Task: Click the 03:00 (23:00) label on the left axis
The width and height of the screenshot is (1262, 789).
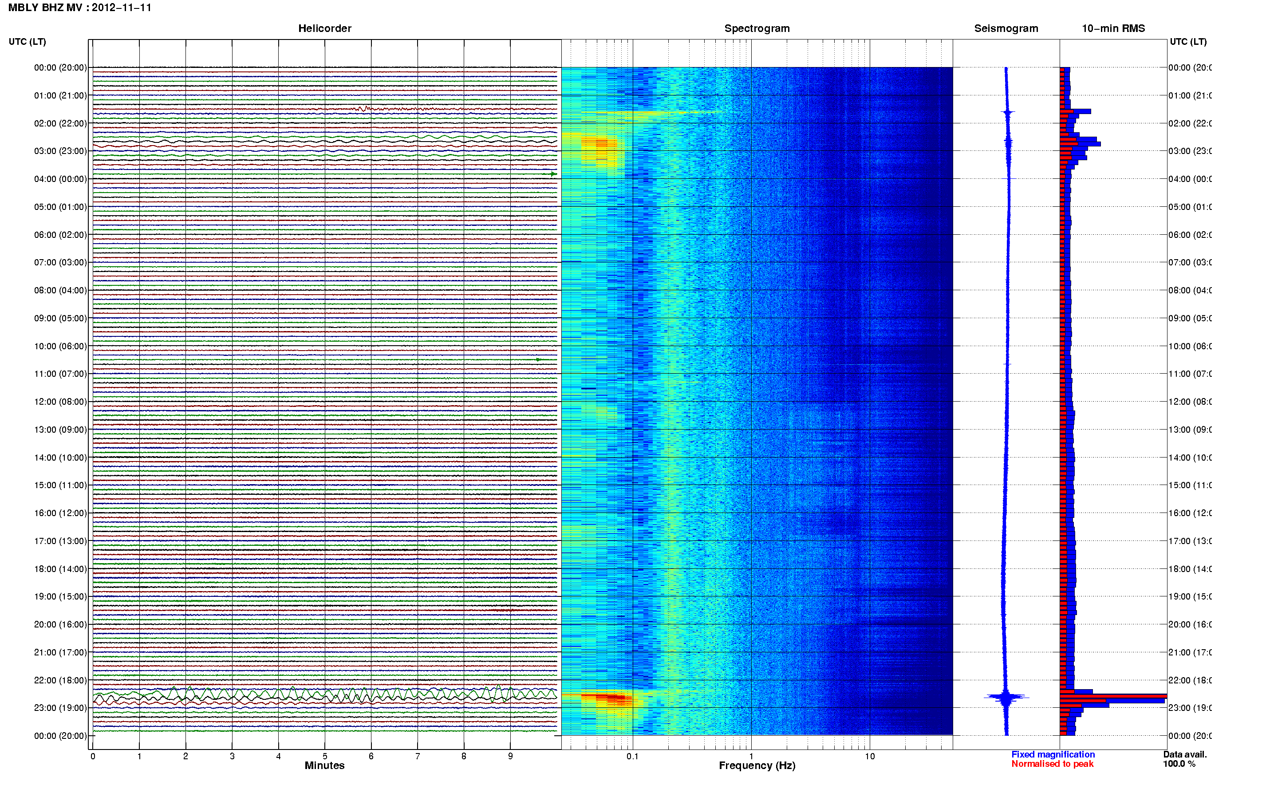Action: point(60,151)
